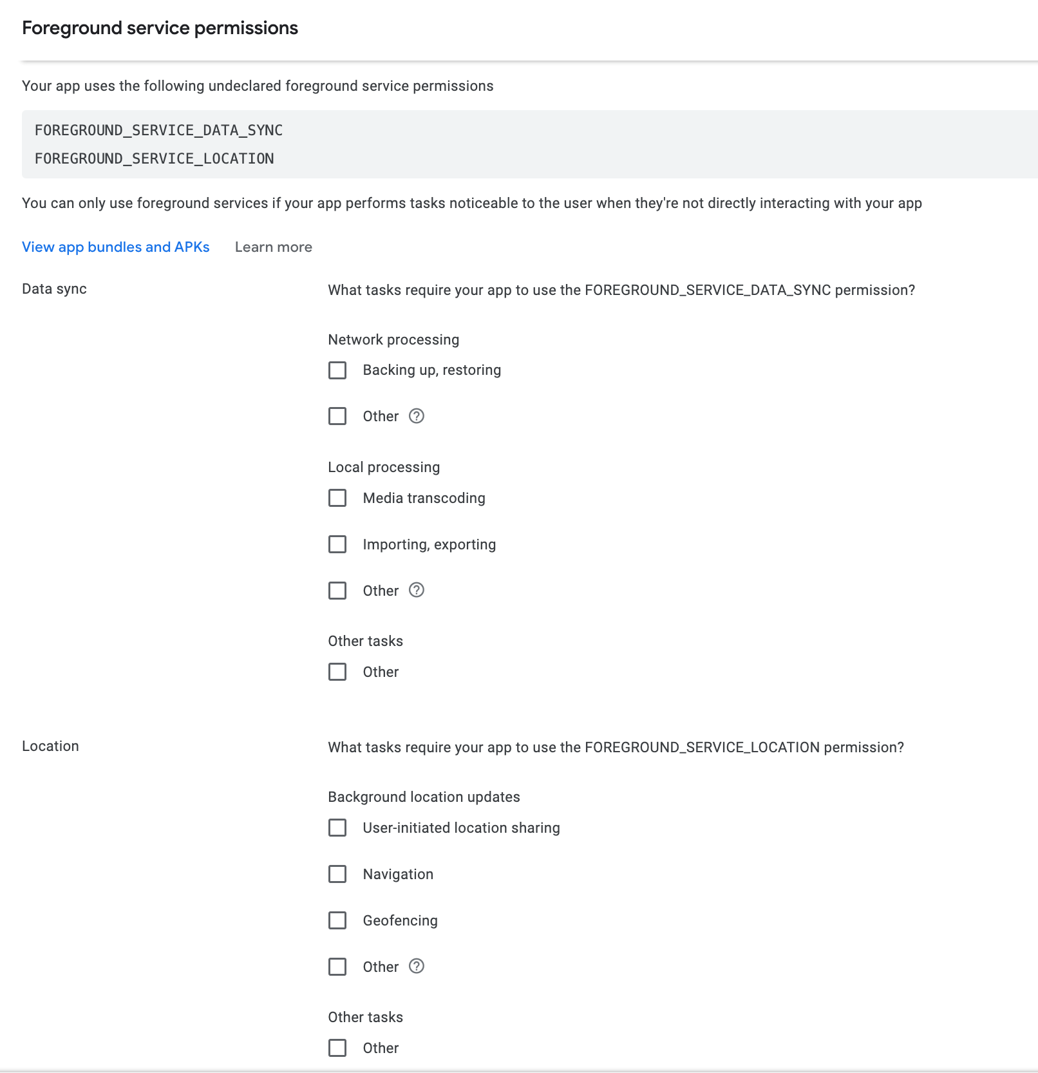Enable User-initiated location sharing checkbox
The image size is (1038, 1073).
point(337,828)
